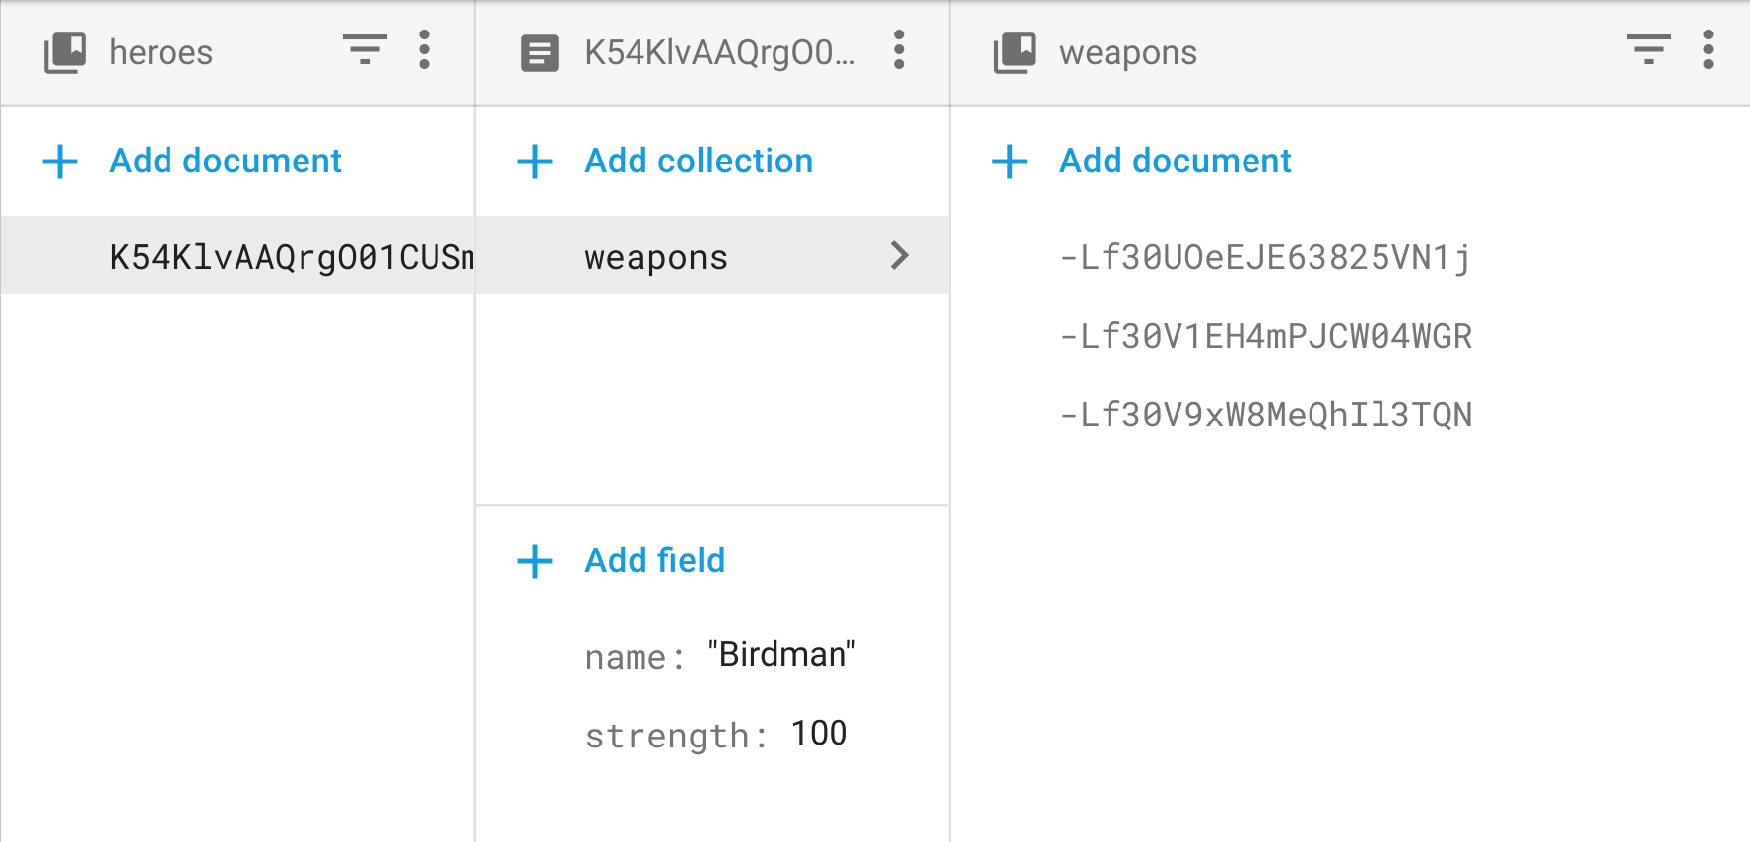
Task: Open filter for heroes collection
Action: 365,49
